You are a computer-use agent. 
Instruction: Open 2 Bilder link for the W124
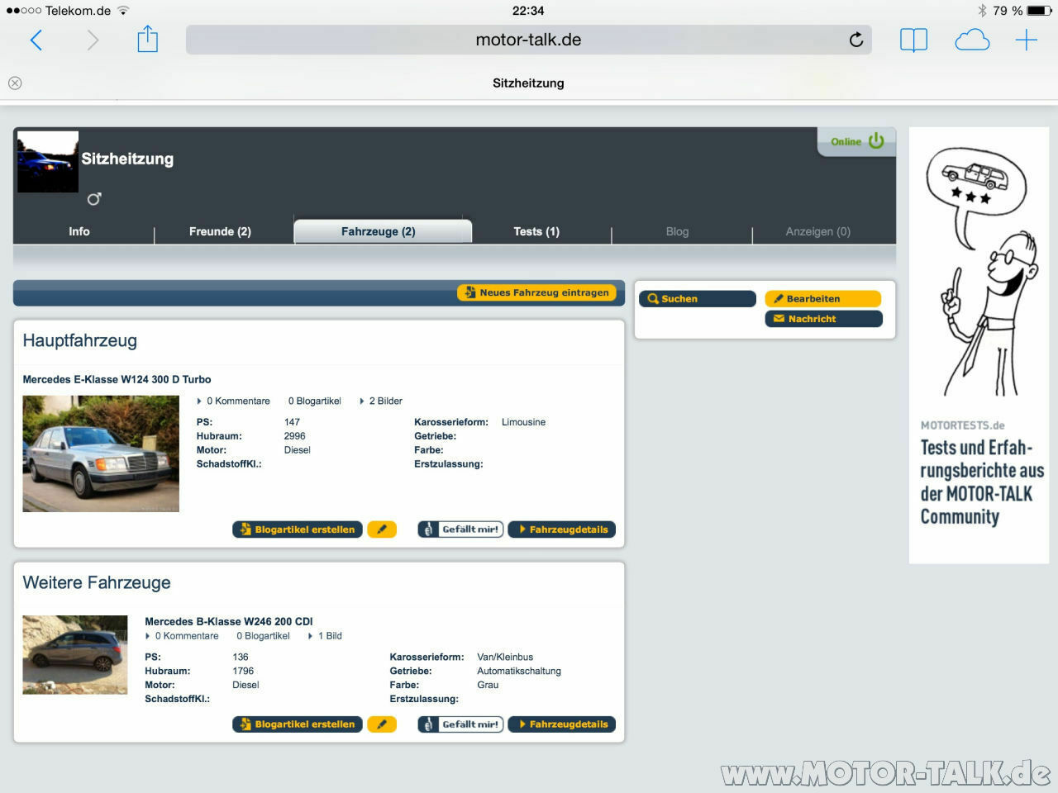tap(385, 401)
